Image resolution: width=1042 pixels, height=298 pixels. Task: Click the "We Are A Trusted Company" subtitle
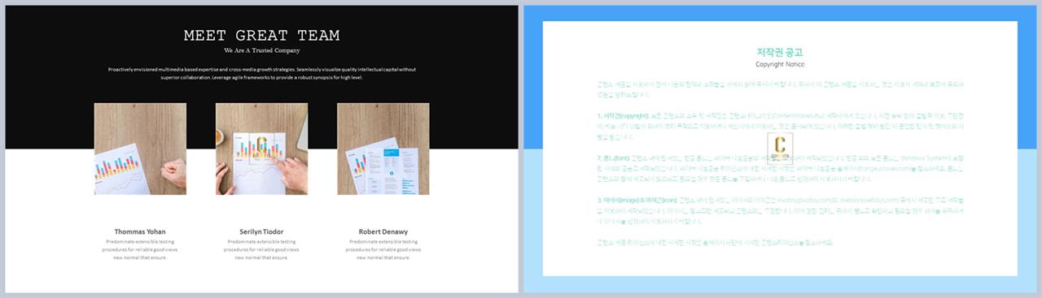pyautogui.click(x=261, y=51)
